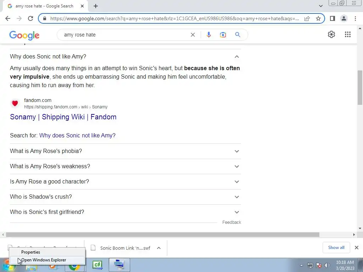Viewport: 363px width, 272px height.
Task: Open the Chrome three-dot menu
Action: tap(355, 18)
